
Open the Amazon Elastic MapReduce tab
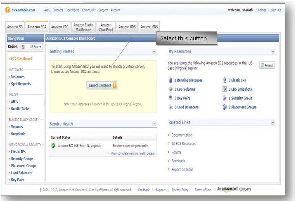83,27
